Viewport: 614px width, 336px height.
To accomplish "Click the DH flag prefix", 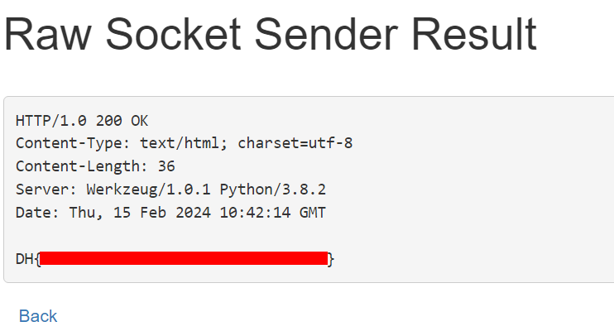I will pos(24,259).
